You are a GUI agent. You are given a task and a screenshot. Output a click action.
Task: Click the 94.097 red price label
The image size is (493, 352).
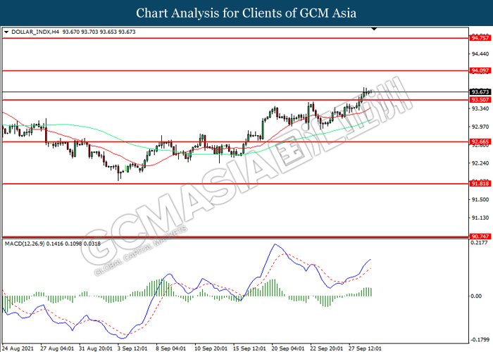coord(480,70)
